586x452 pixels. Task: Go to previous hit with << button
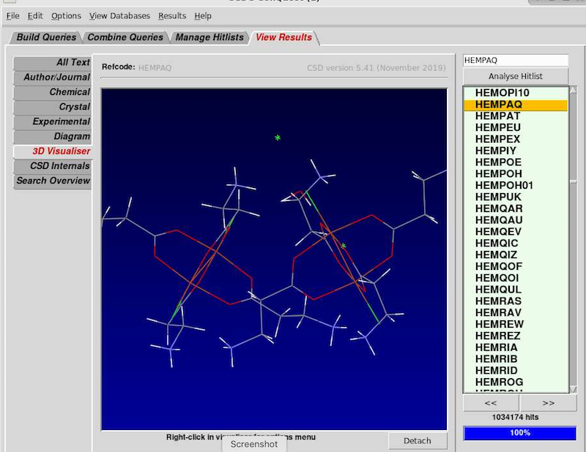click(490, 402)
